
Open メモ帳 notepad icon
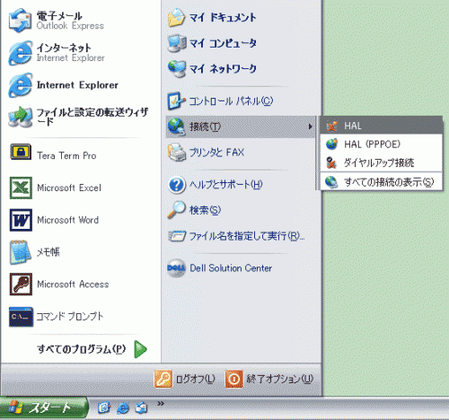pyautogui.click(x=20, y=252)
